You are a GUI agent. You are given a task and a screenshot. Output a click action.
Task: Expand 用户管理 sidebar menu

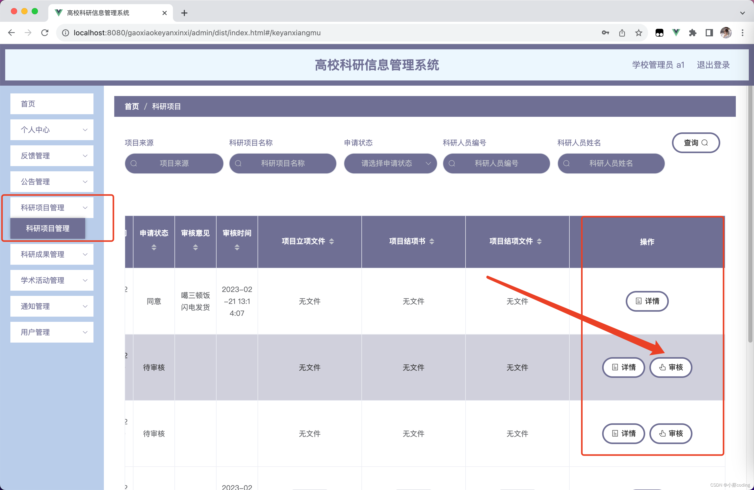coord(52,332)
